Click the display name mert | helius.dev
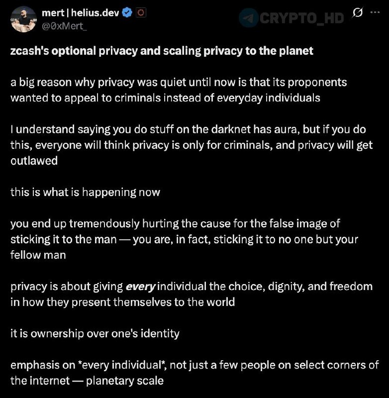This screenshot has height=398, width=389. [x=80, y=13]
